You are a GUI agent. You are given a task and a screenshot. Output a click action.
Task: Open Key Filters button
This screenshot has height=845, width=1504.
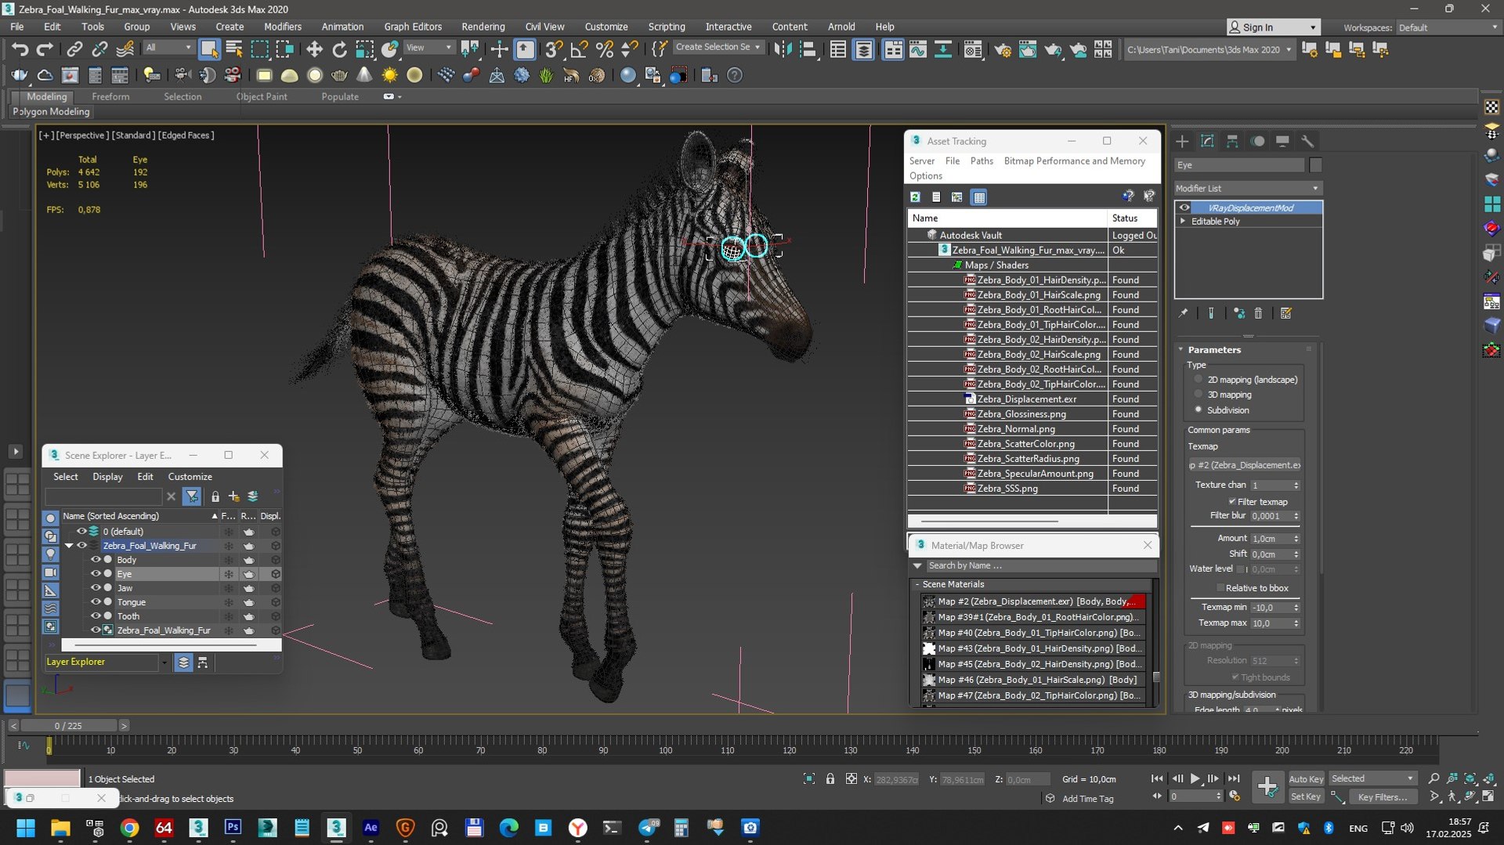coord(1382,796)
